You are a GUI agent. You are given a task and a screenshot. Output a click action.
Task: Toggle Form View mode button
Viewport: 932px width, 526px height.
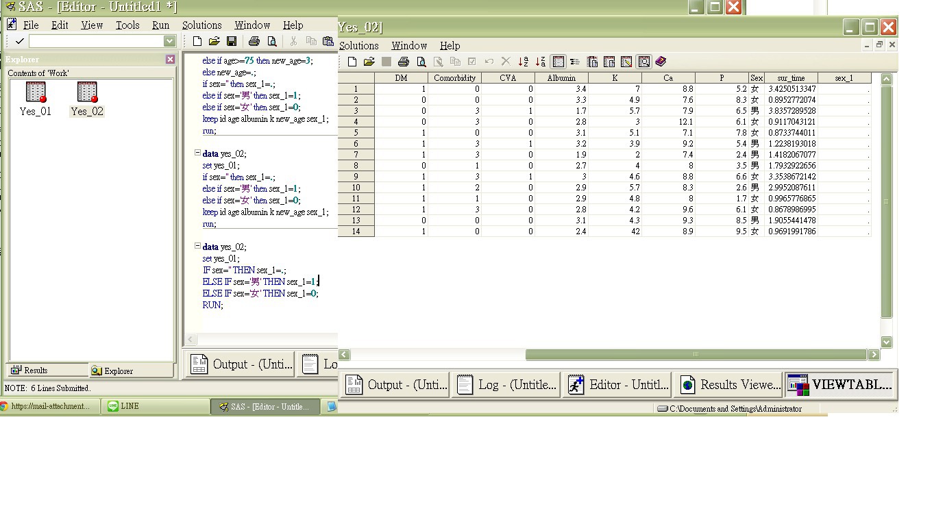575,62
